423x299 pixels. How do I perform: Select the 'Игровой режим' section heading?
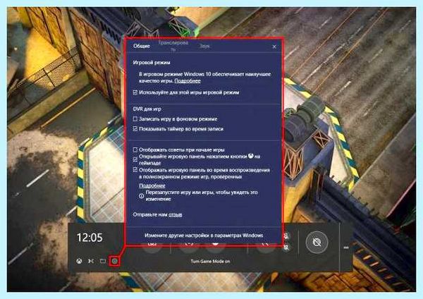click(152, 63)
